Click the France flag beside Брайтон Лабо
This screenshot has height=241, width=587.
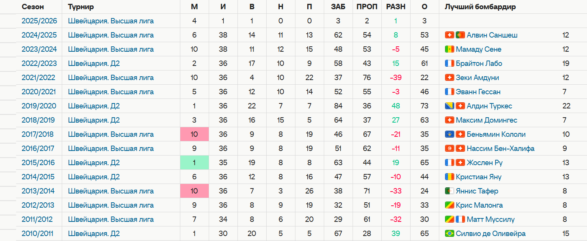tap(449, 63)
